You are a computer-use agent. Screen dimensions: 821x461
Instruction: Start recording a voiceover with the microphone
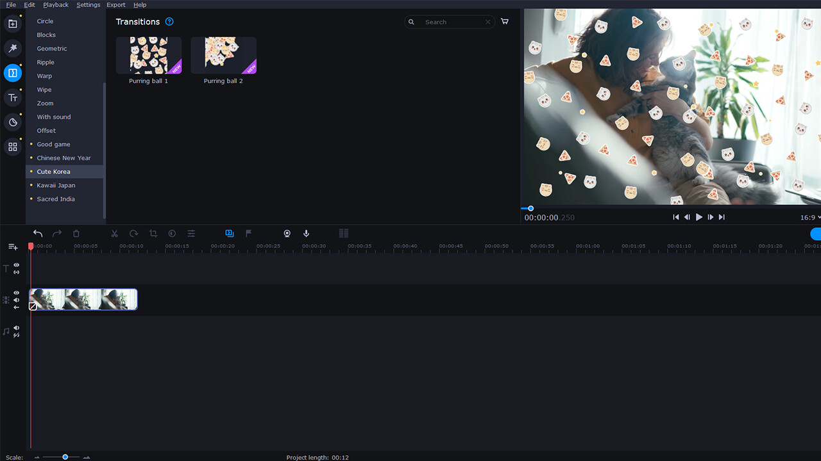point(306,234)
